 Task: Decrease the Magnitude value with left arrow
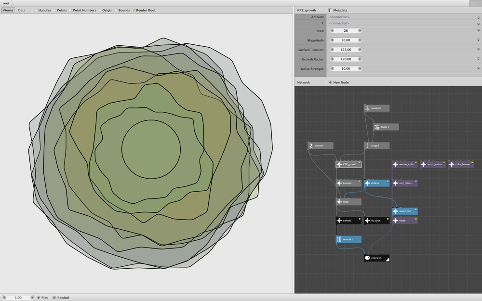click(x=332, y=40)
